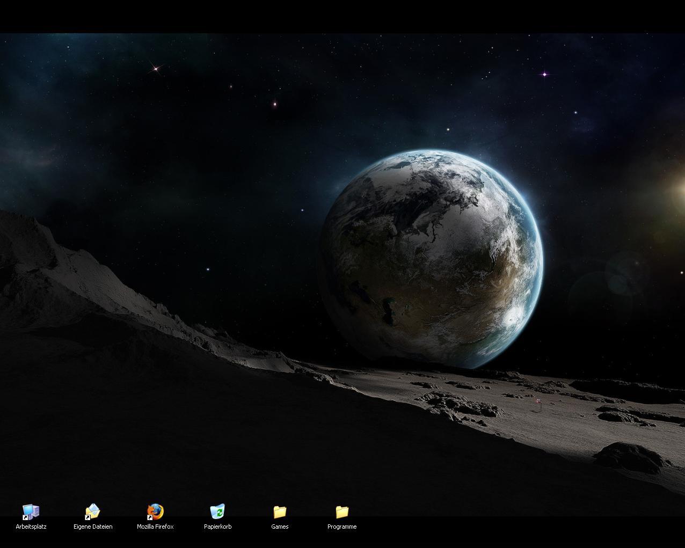Click the reddish star in the upper left sky

(156, 68)
